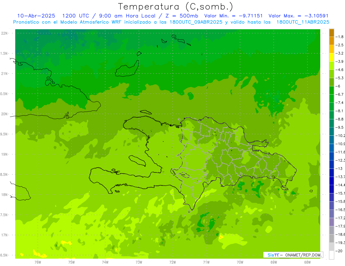The height and width of the screenshot is (266, 345).
Task: Select the "73W" longitude label
Action: (139, 262)
